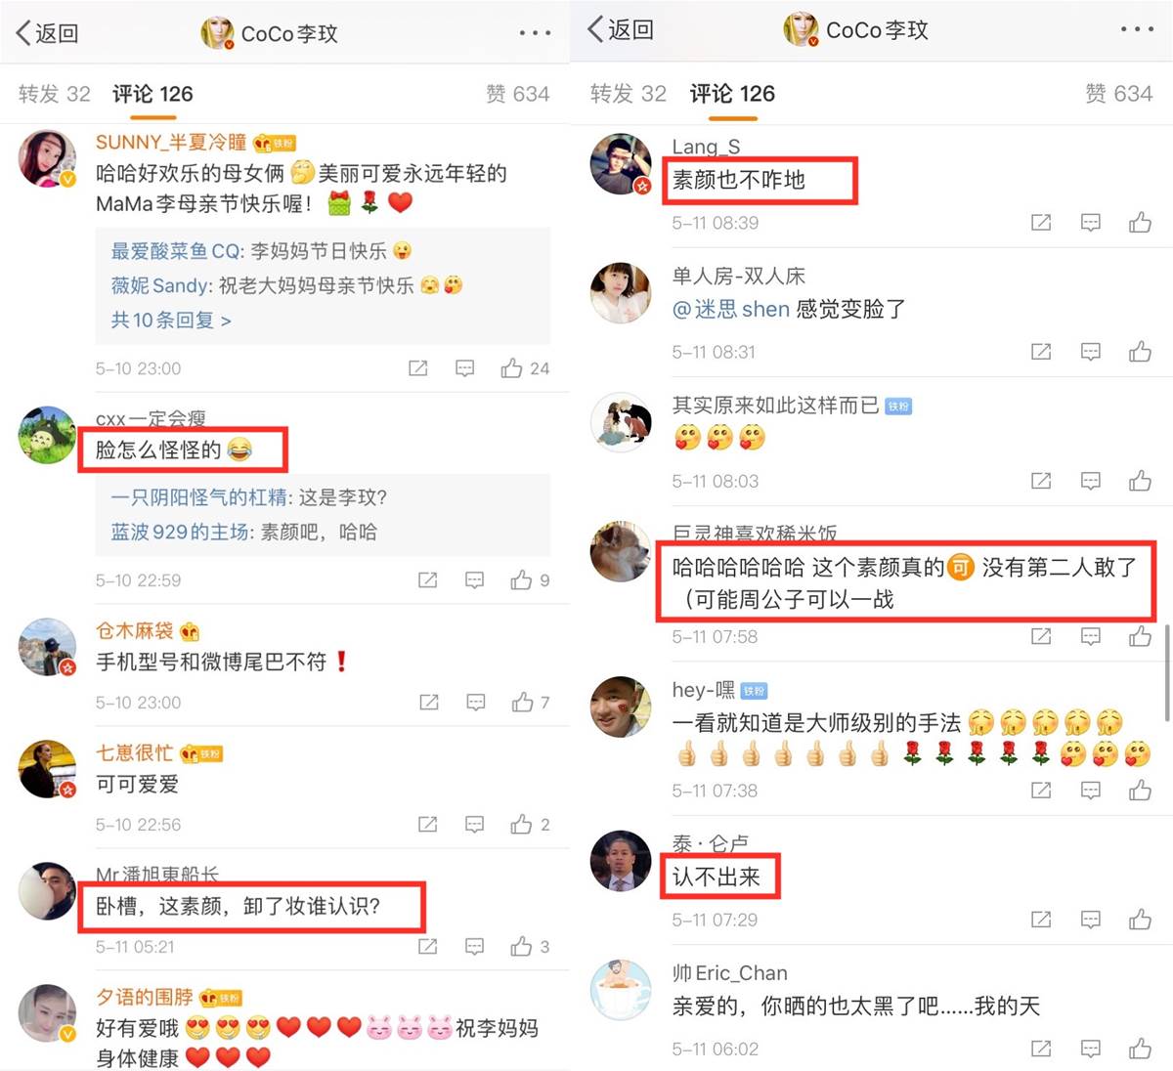Reply to the comment from 仓木麻袋

(x=476, y=703)
